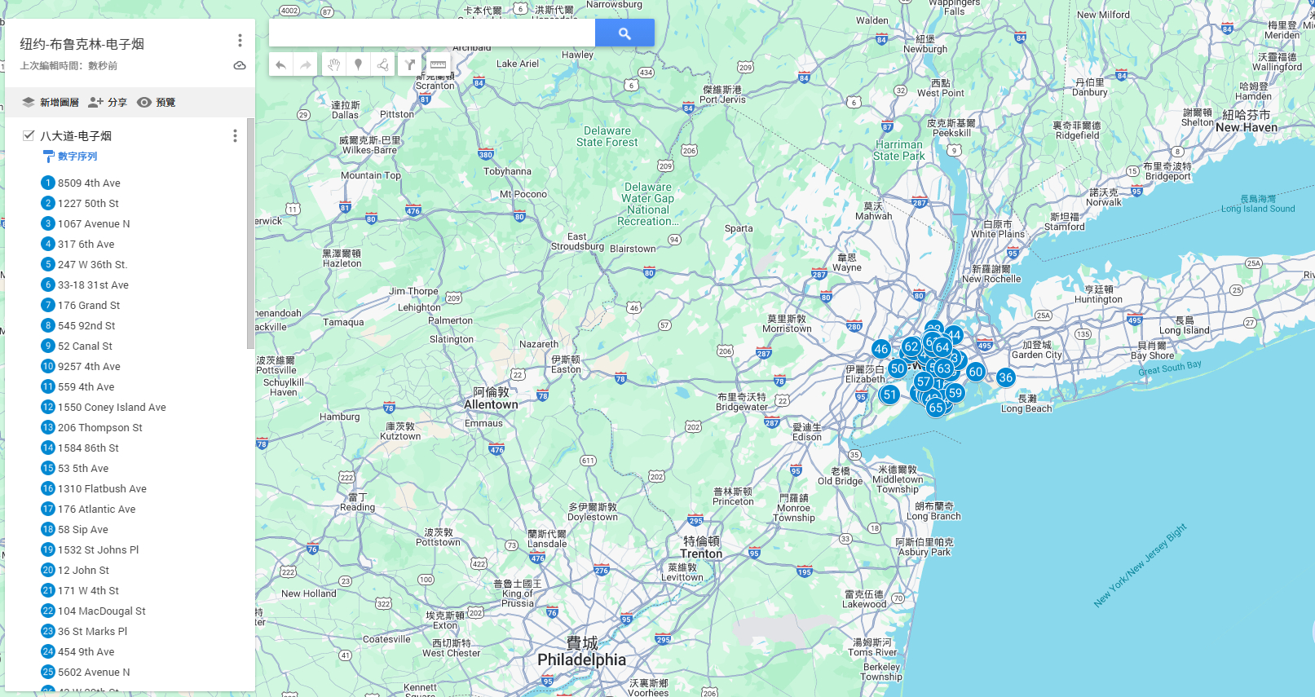
Task: Select the 8509 4th Ave list item
Action: 89,183
